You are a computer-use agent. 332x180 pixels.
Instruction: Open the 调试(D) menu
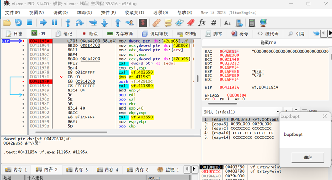[60, 13]
